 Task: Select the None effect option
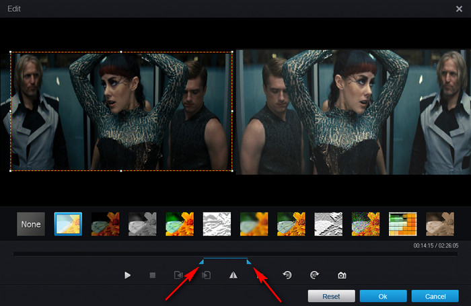[x=31, y=224]
